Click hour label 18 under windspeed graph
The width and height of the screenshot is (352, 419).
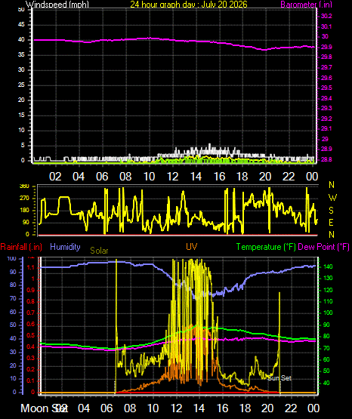coord(242,177)
